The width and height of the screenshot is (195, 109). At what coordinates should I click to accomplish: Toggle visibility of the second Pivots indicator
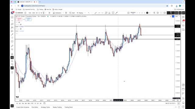(21, 29)
